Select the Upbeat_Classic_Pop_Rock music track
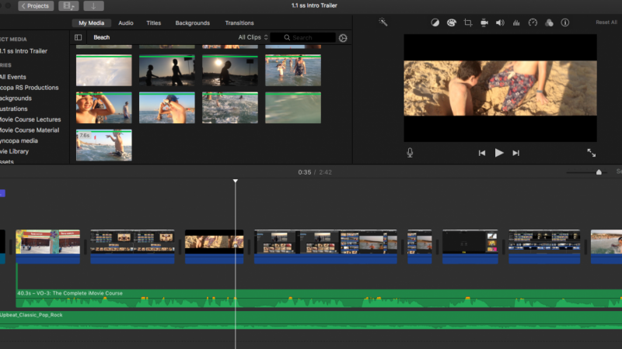 (x=311, y=320)
